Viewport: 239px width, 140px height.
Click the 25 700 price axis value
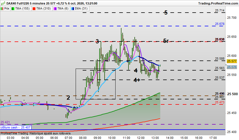[x=232, y=18]
